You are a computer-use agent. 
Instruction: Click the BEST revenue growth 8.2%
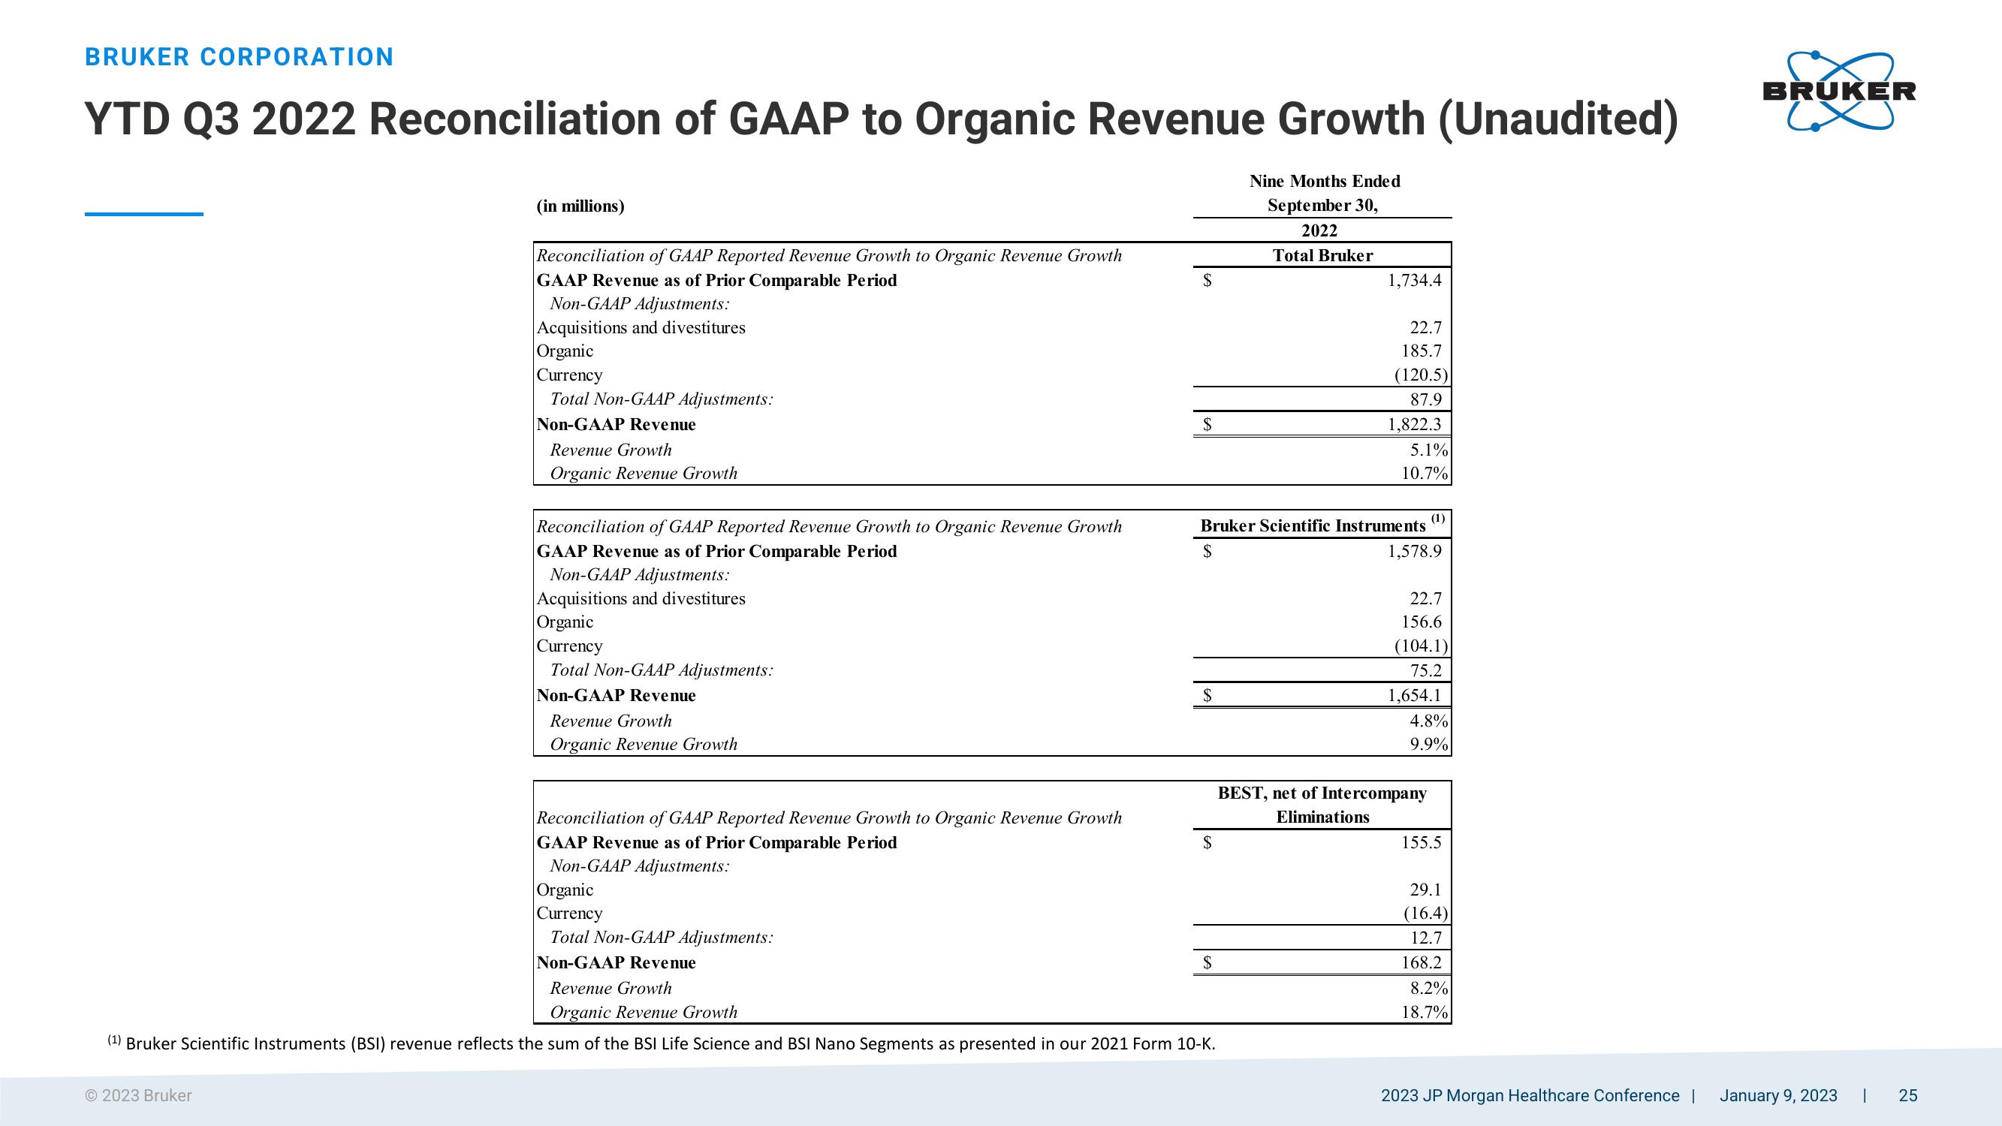(1429, 989)
